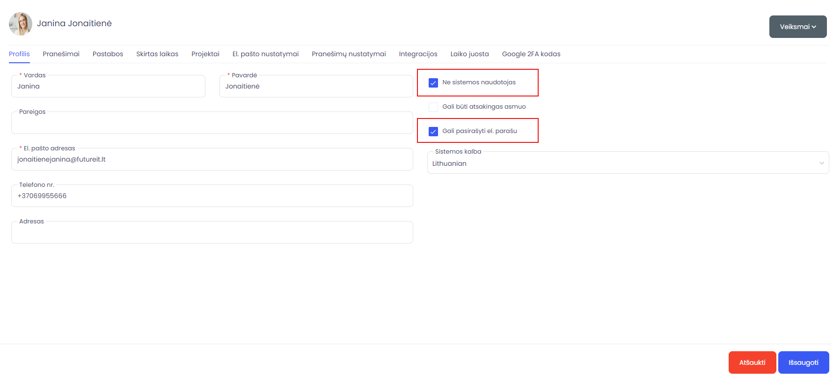Click Janina Jonaitienė's profile avatar

21,24
